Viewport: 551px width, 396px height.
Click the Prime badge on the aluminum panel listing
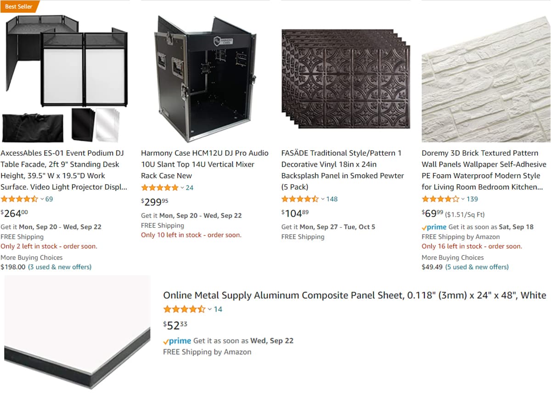176,341
